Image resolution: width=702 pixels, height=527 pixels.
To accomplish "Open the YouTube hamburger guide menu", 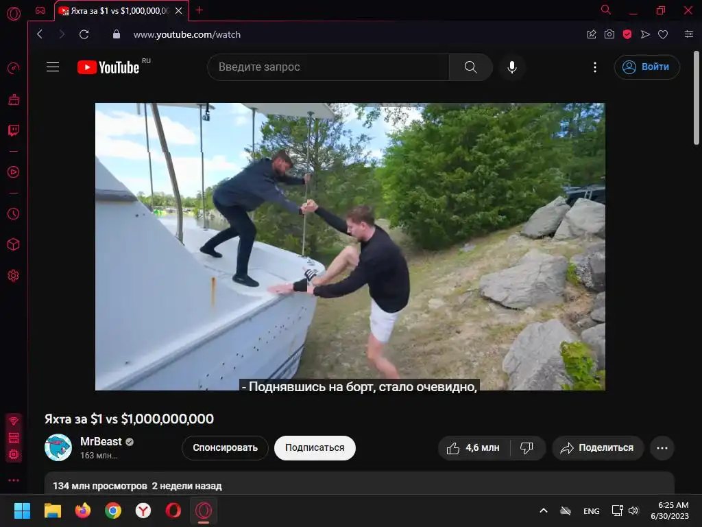I will [53, 67].
